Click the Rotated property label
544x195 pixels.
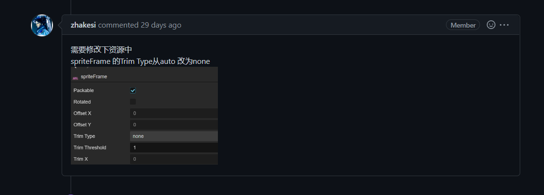tap(82, 102)
